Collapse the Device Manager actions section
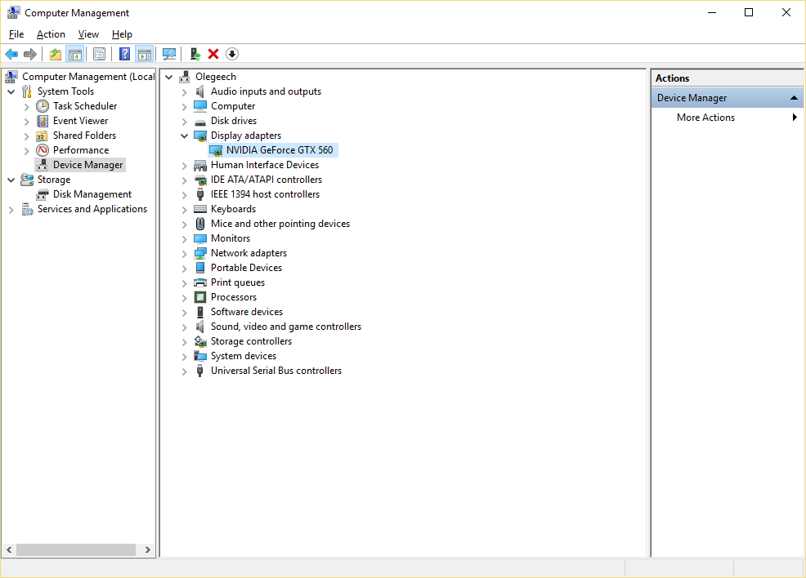 [x=794, y=97]
